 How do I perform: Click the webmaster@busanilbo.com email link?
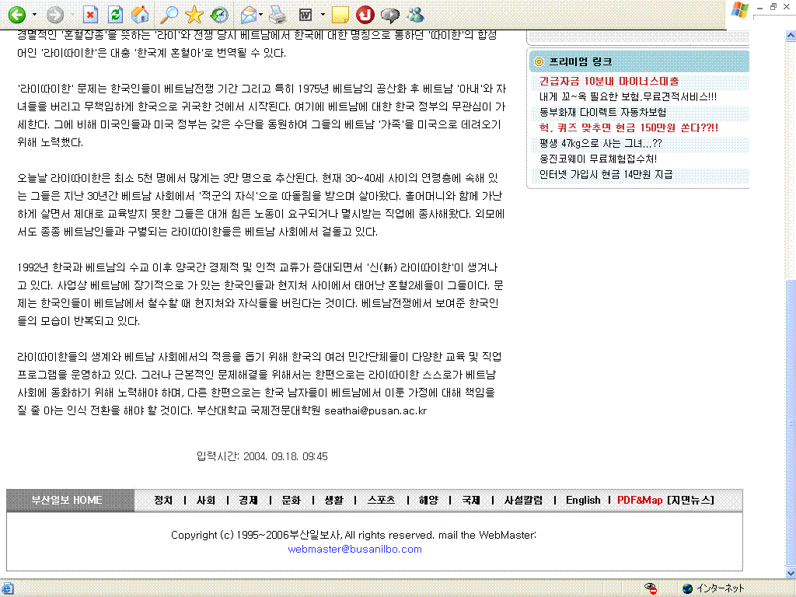tap(354, 549)
